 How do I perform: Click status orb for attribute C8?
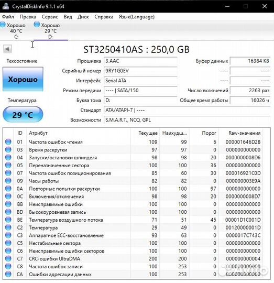click(8, 266)
